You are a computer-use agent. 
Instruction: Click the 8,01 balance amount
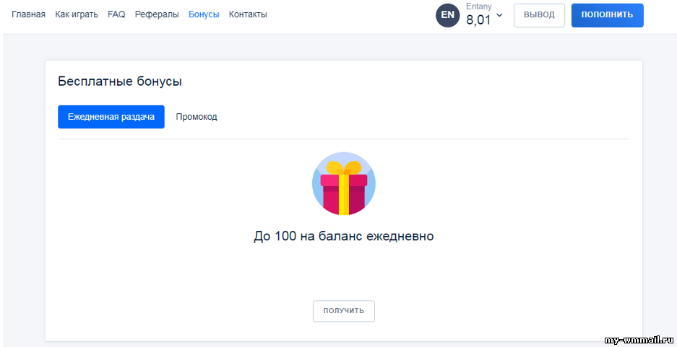click(x=478, y=19)
